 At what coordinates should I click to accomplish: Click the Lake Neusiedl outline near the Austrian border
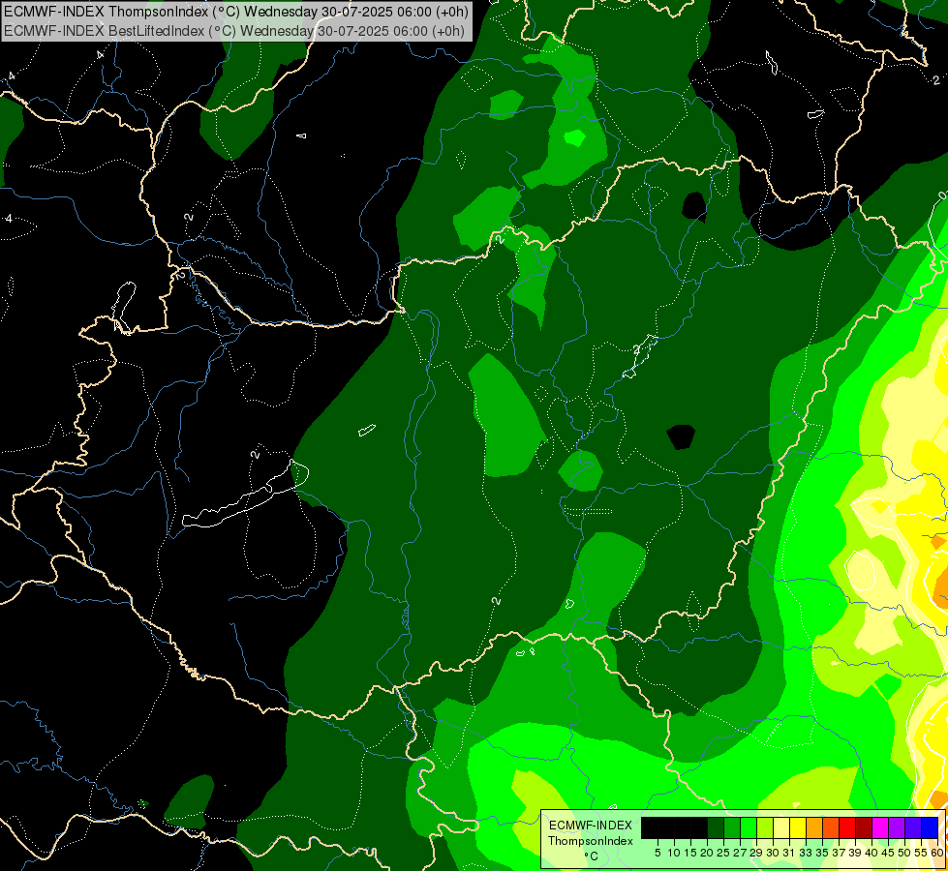(123, 307)
